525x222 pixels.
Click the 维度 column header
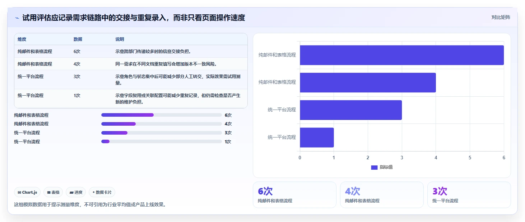tap(22, 39)
